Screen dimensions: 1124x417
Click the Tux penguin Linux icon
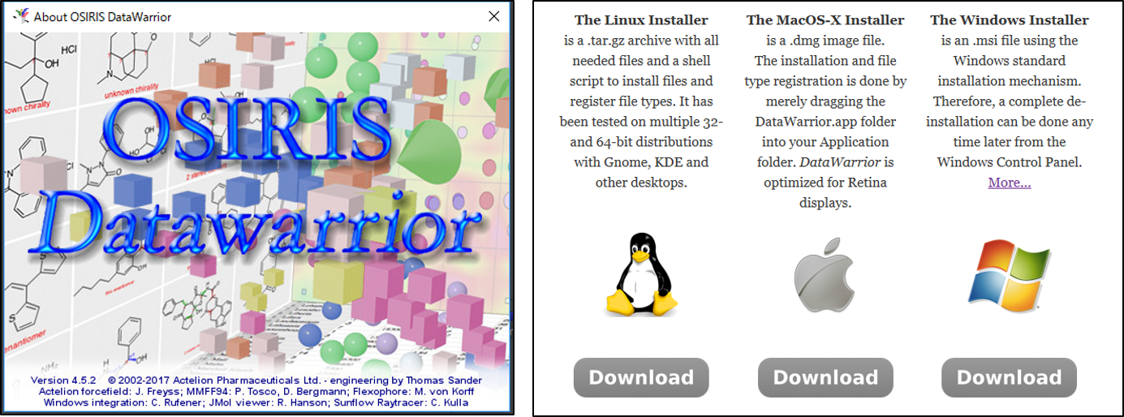[641, 273]
